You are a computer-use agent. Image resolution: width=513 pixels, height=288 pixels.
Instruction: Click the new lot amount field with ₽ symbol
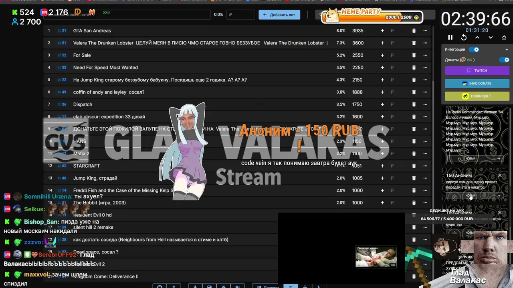241,15
